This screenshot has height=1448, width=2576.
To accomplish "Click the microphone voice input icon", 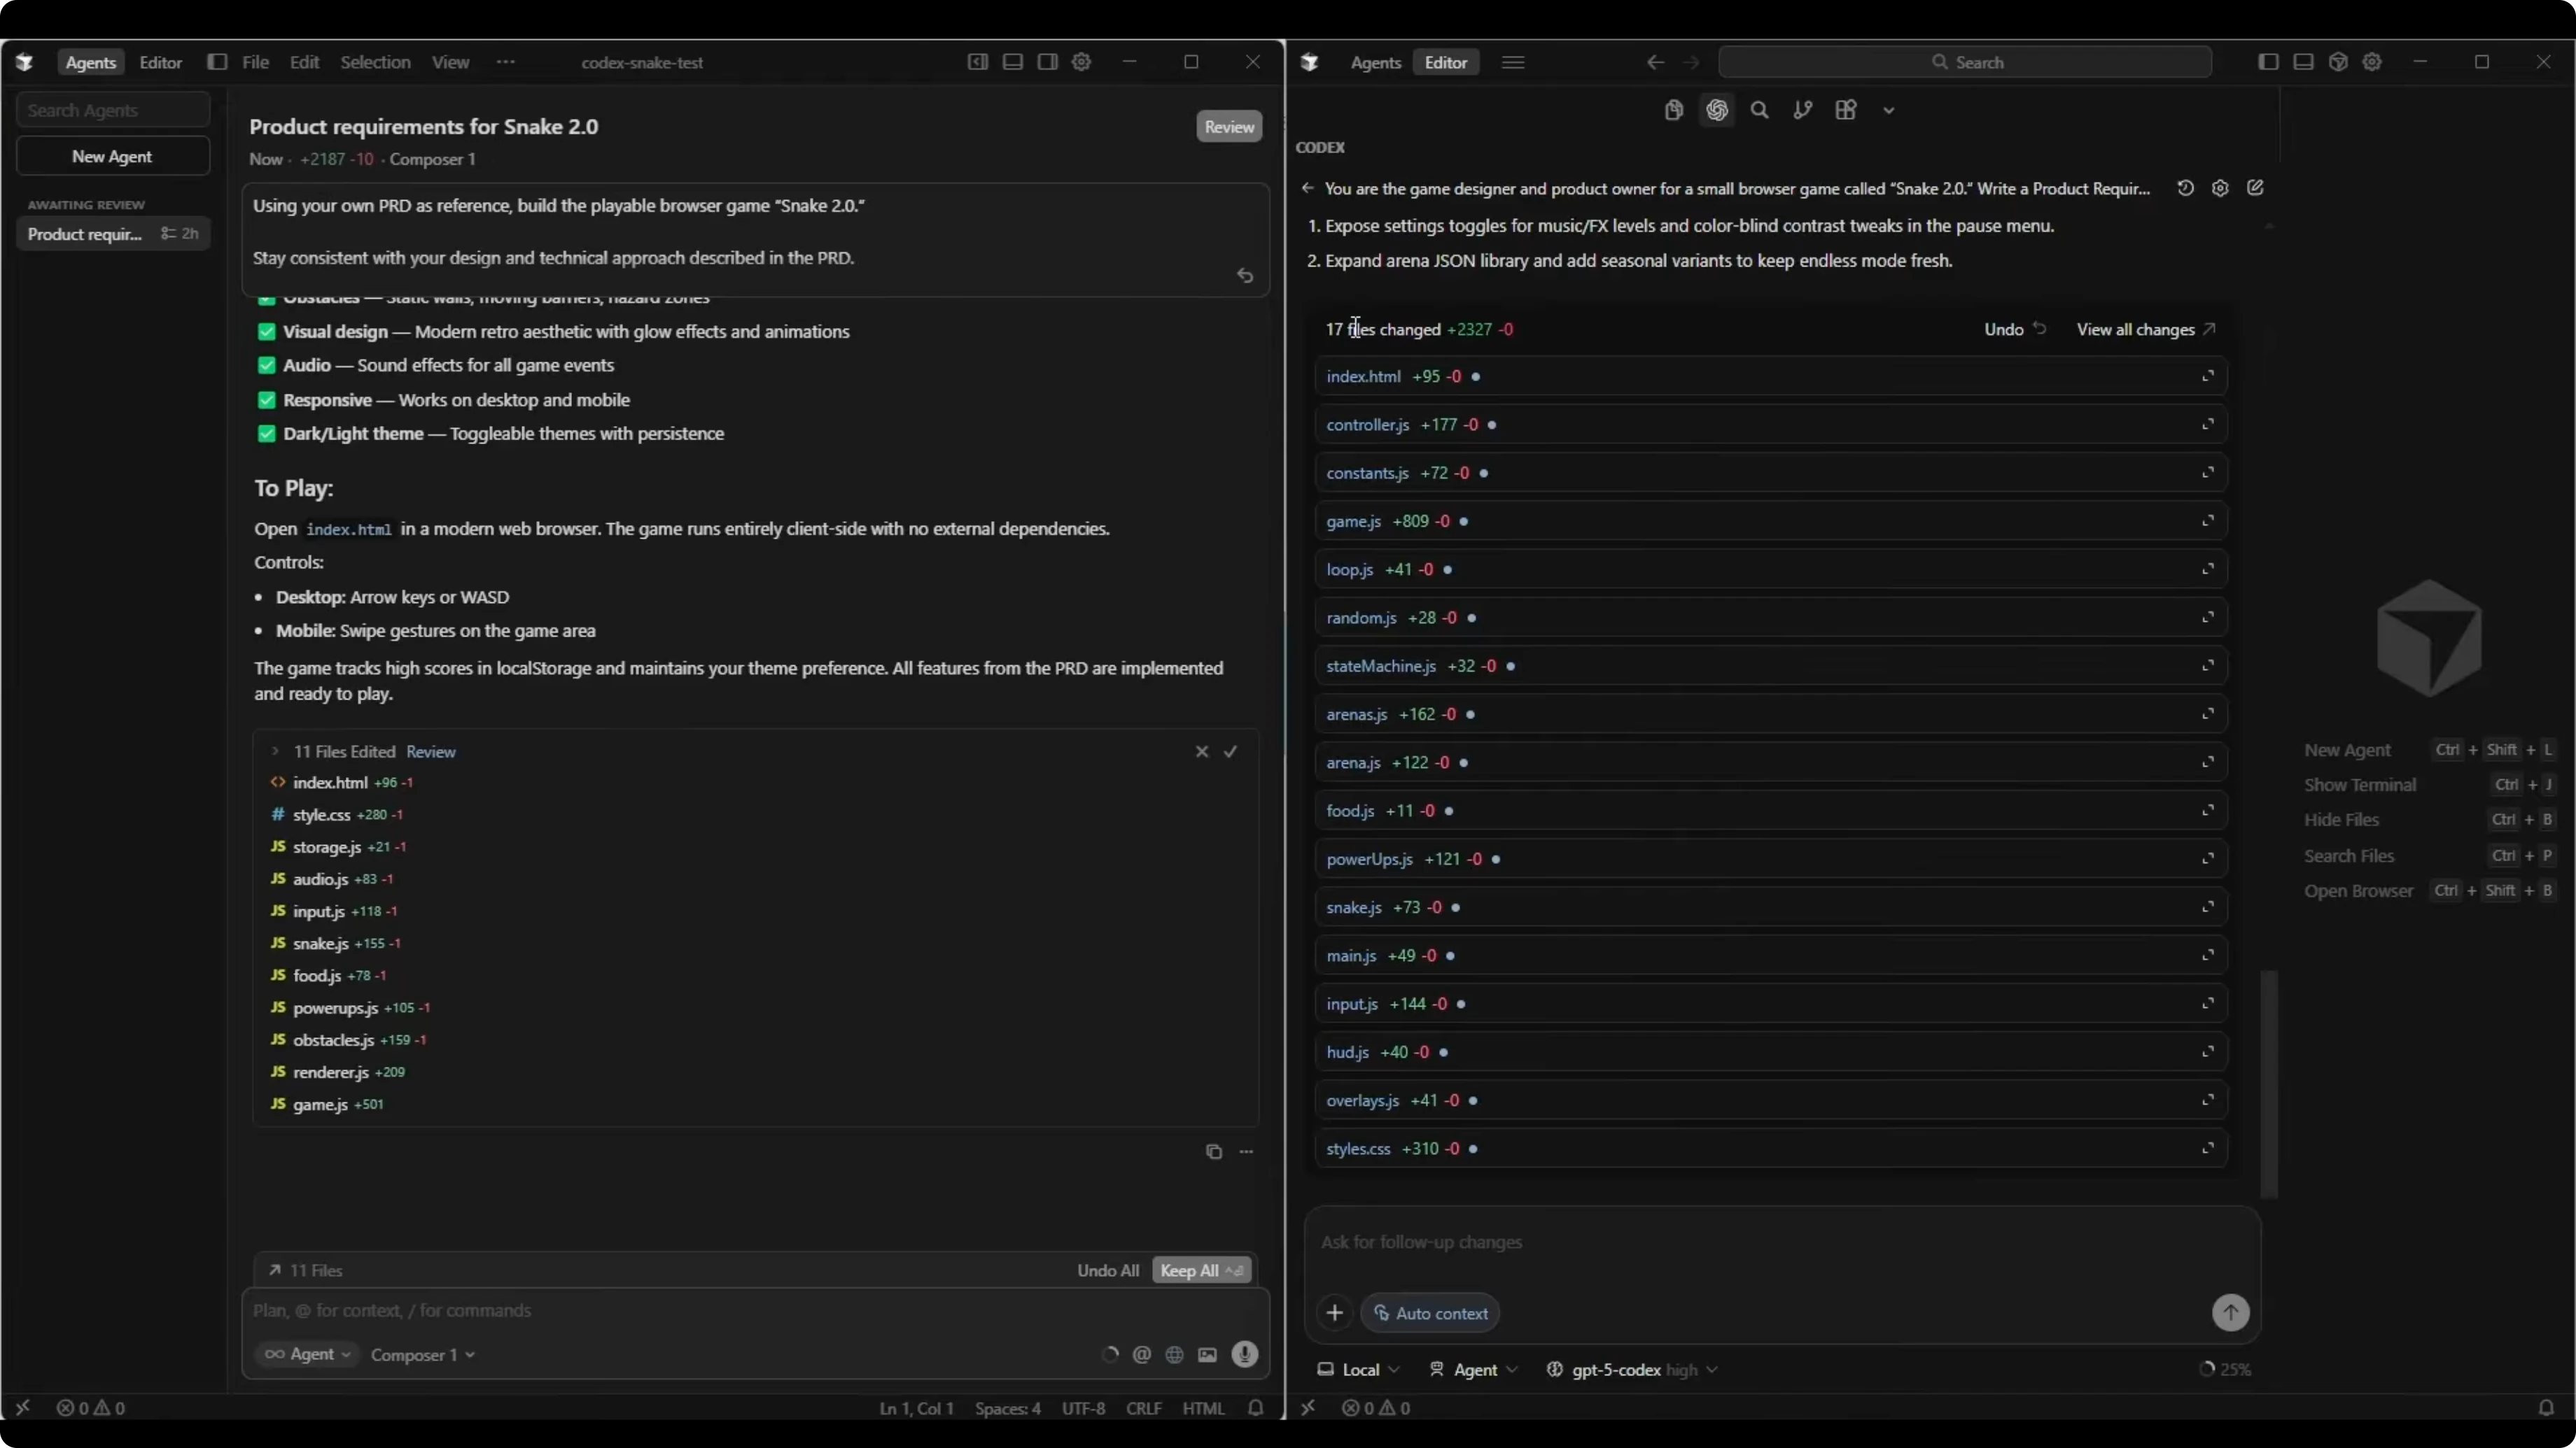I will (x=1245, y=1354).
